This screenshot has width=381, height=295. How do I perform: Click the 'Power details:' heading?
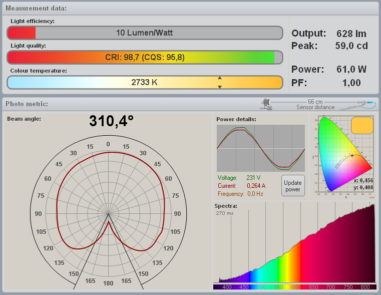tap(236, 119)
